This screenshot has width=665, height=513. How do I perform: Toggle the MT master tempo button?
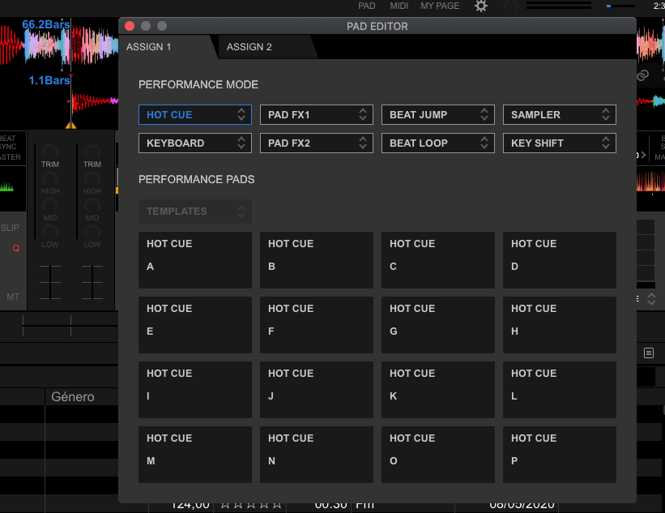pyautogui.click(x=13, y=297)
